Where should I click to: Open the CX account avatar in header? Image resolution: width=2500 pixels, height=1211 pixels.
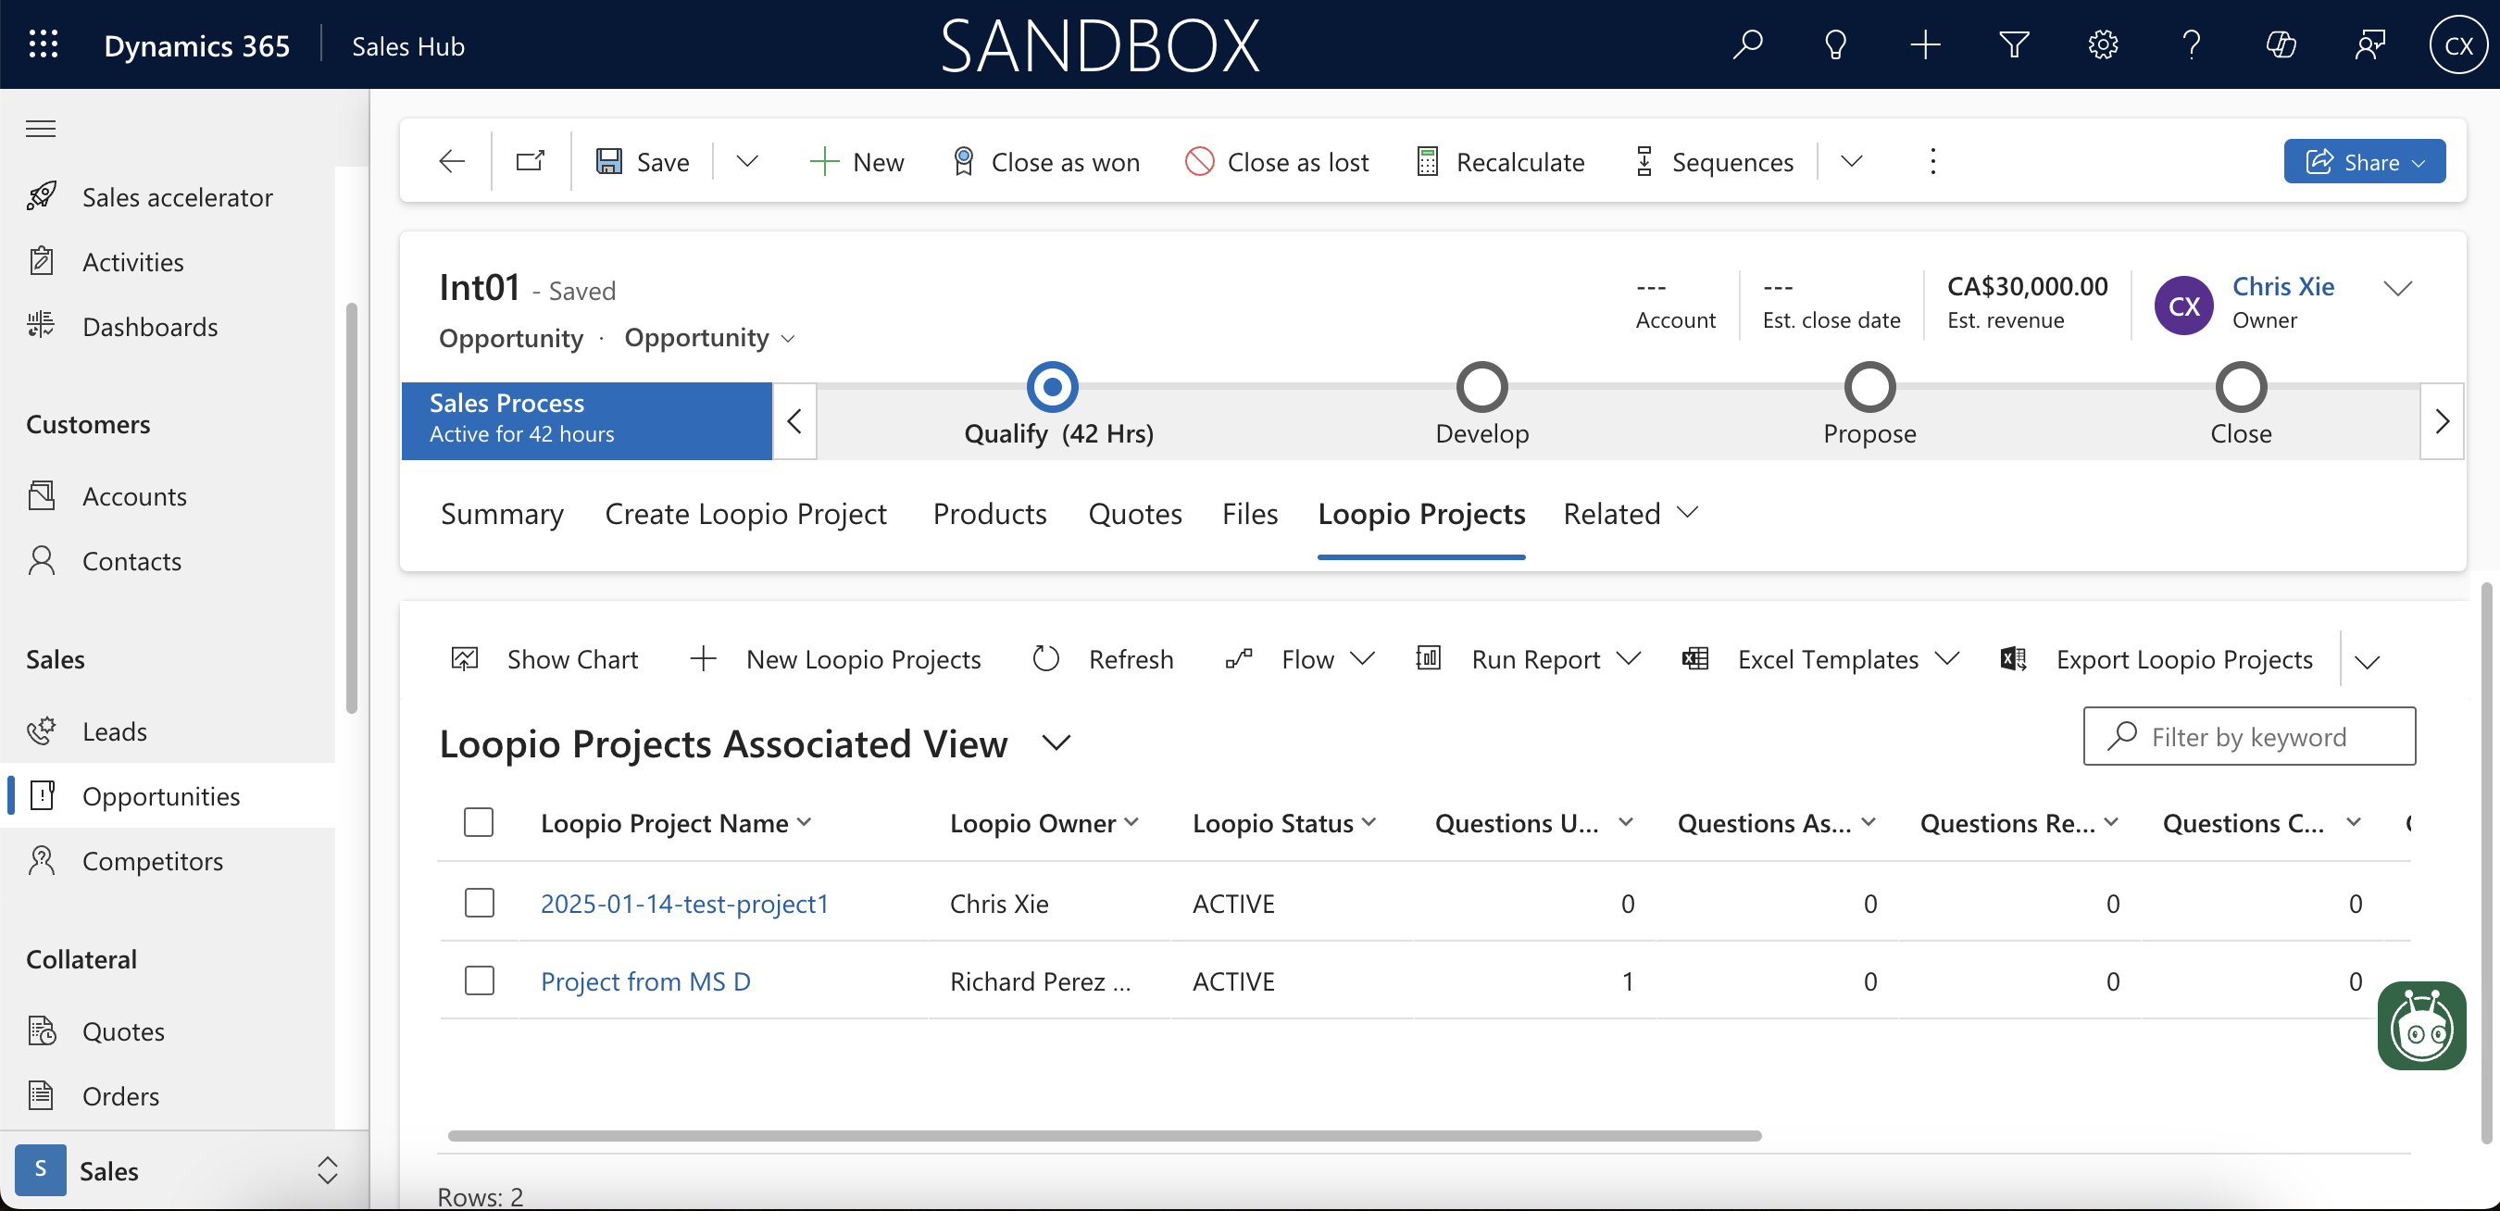click(x=2458, y=44)
